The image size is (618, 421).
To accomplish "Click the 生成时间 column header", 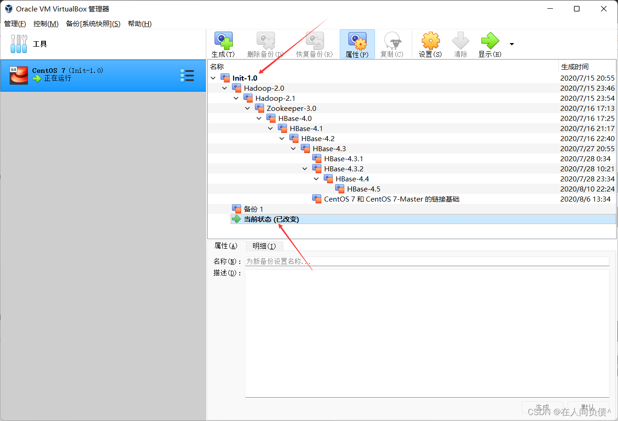I will (587, 66).
